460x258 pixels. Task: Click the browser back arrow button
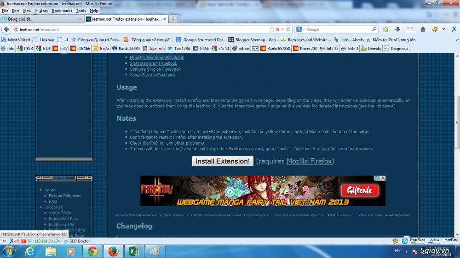[x=6, y=29]
